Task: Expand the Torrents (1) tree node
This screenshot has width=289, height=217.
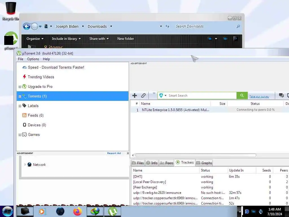Action: point(20,96)
